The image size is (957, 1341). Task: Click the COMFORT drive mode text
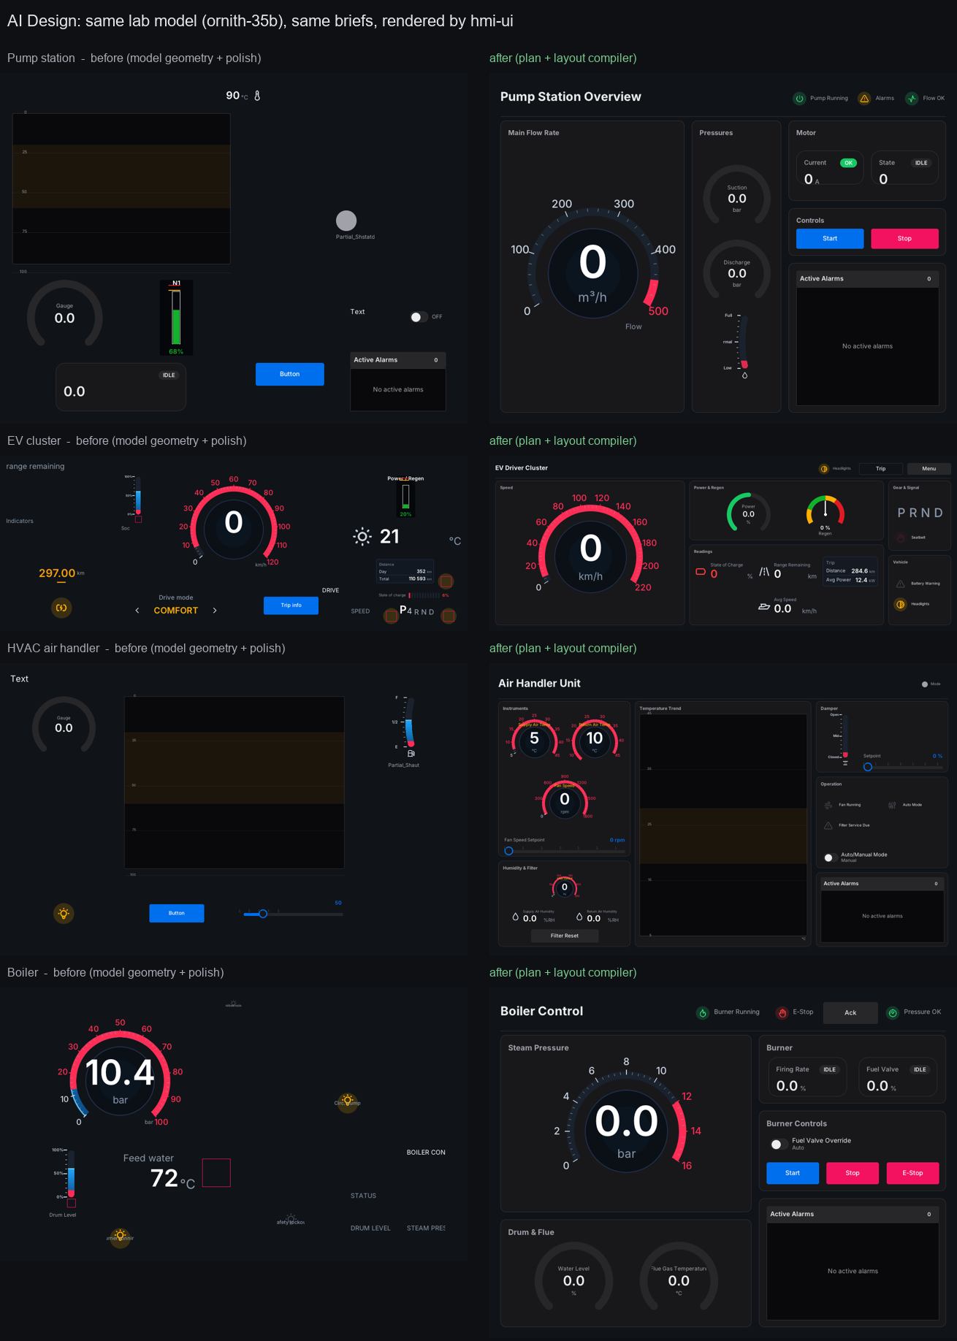pos(176,611)
